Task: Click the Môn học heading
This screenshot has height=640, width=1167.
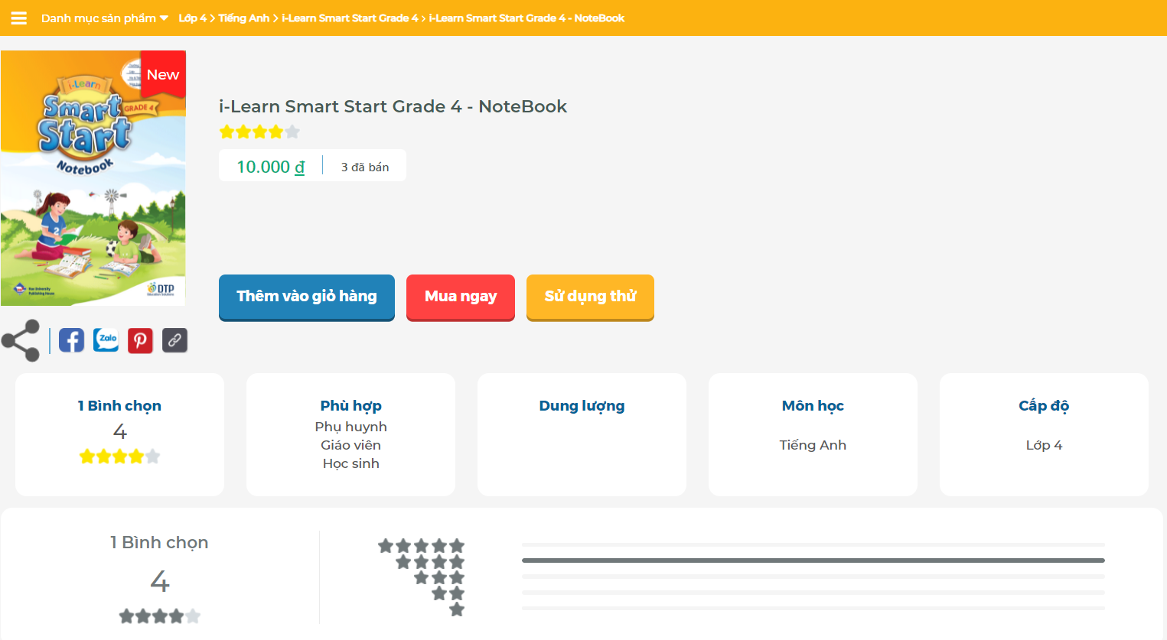Action: [813, 406]
